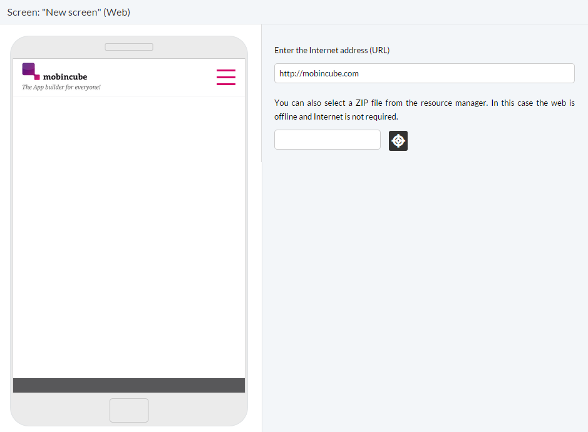The width and height of the screenshot is (588, 432).
Task: Click the 'Screen: "New screen" (Web)' title
Action: [69, 12]
